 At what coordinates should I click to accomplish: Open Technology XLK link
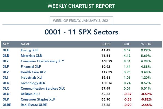coord(33,83)
